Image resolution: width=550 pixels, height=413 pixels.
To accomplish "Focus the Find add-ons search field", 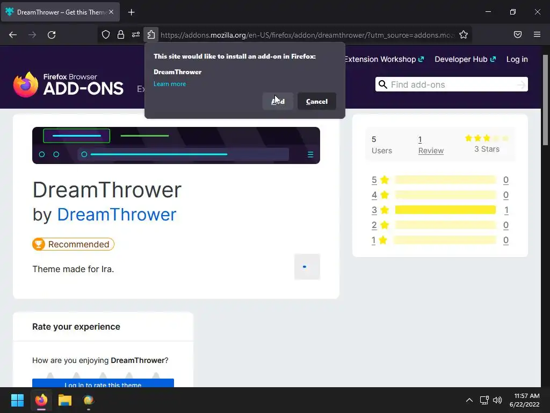I will [x=452, y=84].
